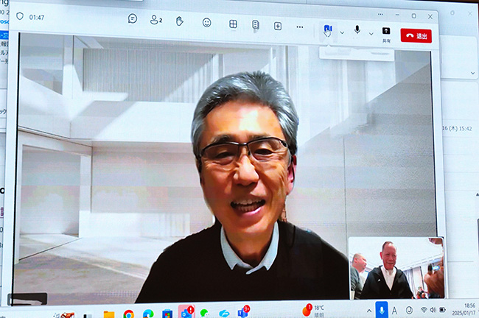
Task: Open the meeting chat panel
Action: 133,19
